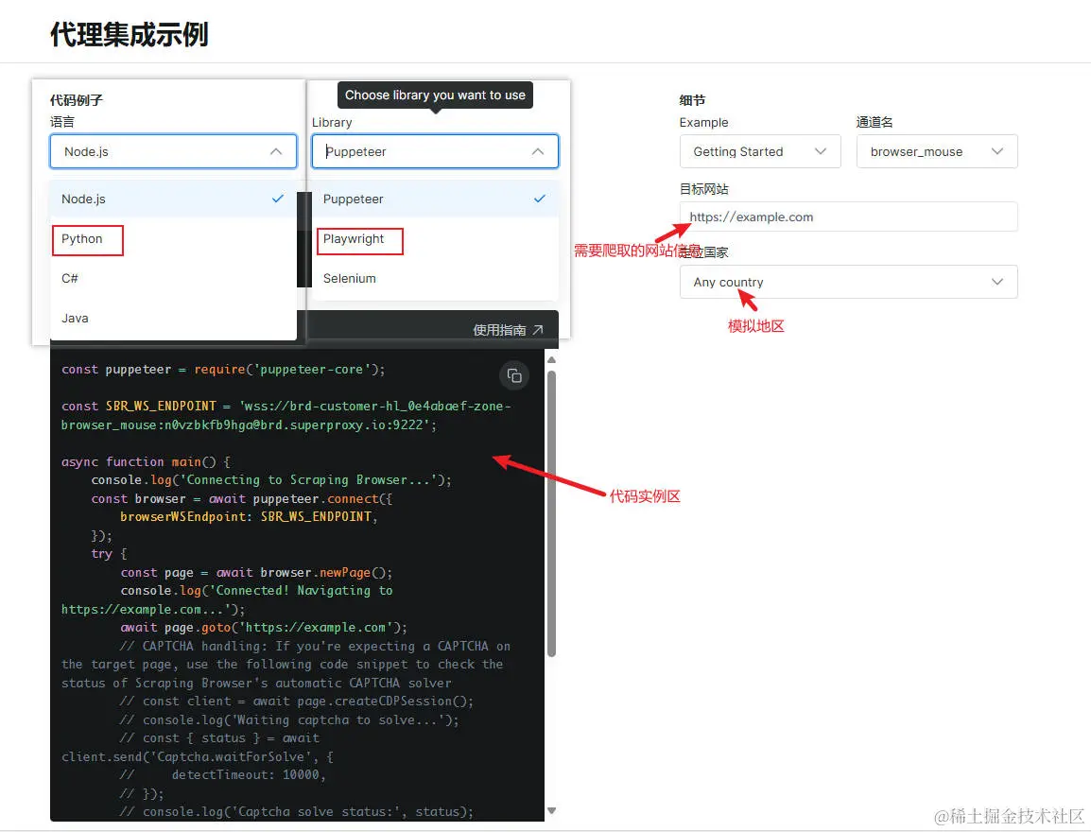Image resolution: width=1091 pixels, height=832 pixels.
Task: Open the 使用指南 external link arrow icon
Action: click(538, 330)
